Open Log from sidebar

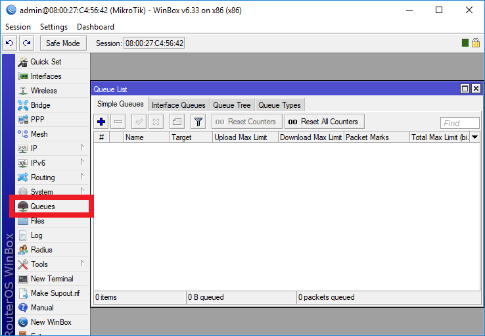pyautogui.click(x=53, y=235)
